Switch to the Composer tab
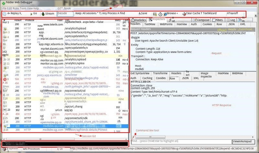The width and height of the screenshot is (259, 153). [201, 20]
